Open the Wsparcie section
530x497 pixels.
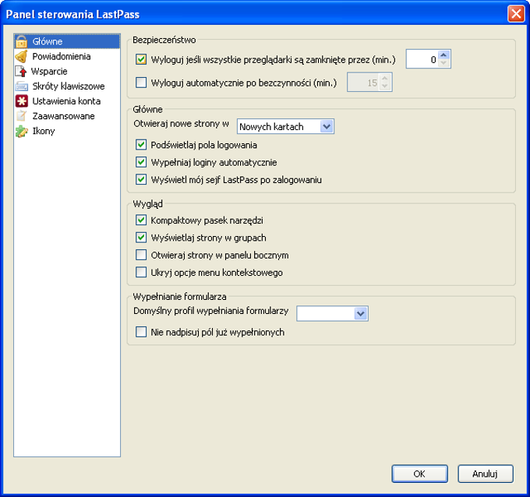(x=49, y=72)
